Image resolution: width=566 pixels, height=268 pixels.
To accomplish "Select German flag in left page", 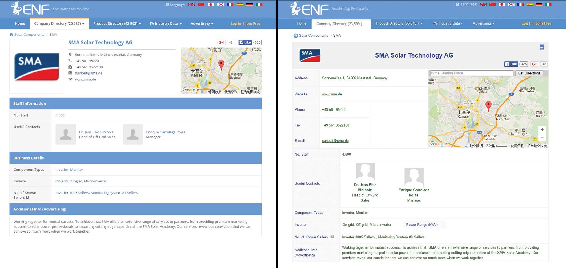I will coord(250,5).
